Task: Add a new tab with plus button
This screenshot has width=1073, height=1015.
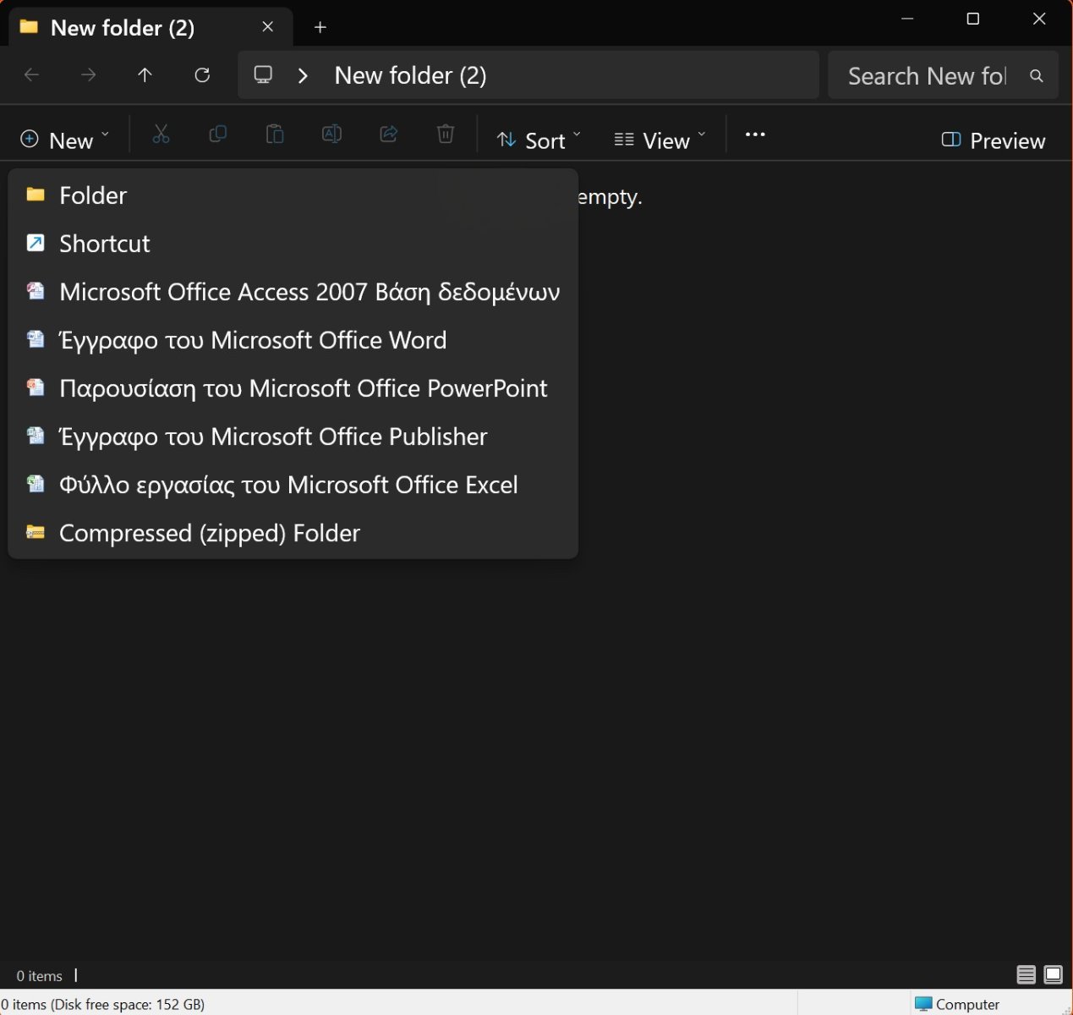Action: 320,27
